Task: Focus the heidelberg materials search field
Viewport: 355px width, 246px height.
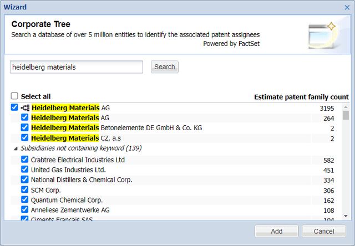Action: tap(77, 67)
